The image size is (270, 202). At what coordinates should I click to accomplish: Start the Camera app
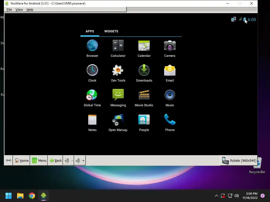click(170, 48)
